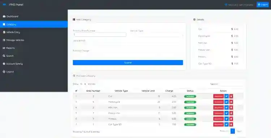
Task: Click the Welcome Administrator text
Action: pyautogui.click(x=241, y=5)
